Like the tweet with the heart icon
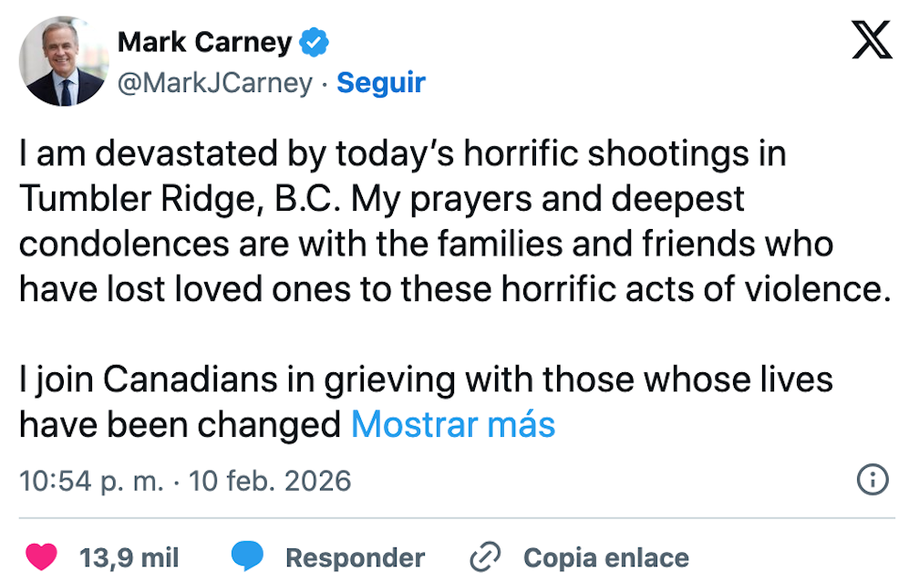The width and height of the screenshot is (919, 583). click(41, 557)
